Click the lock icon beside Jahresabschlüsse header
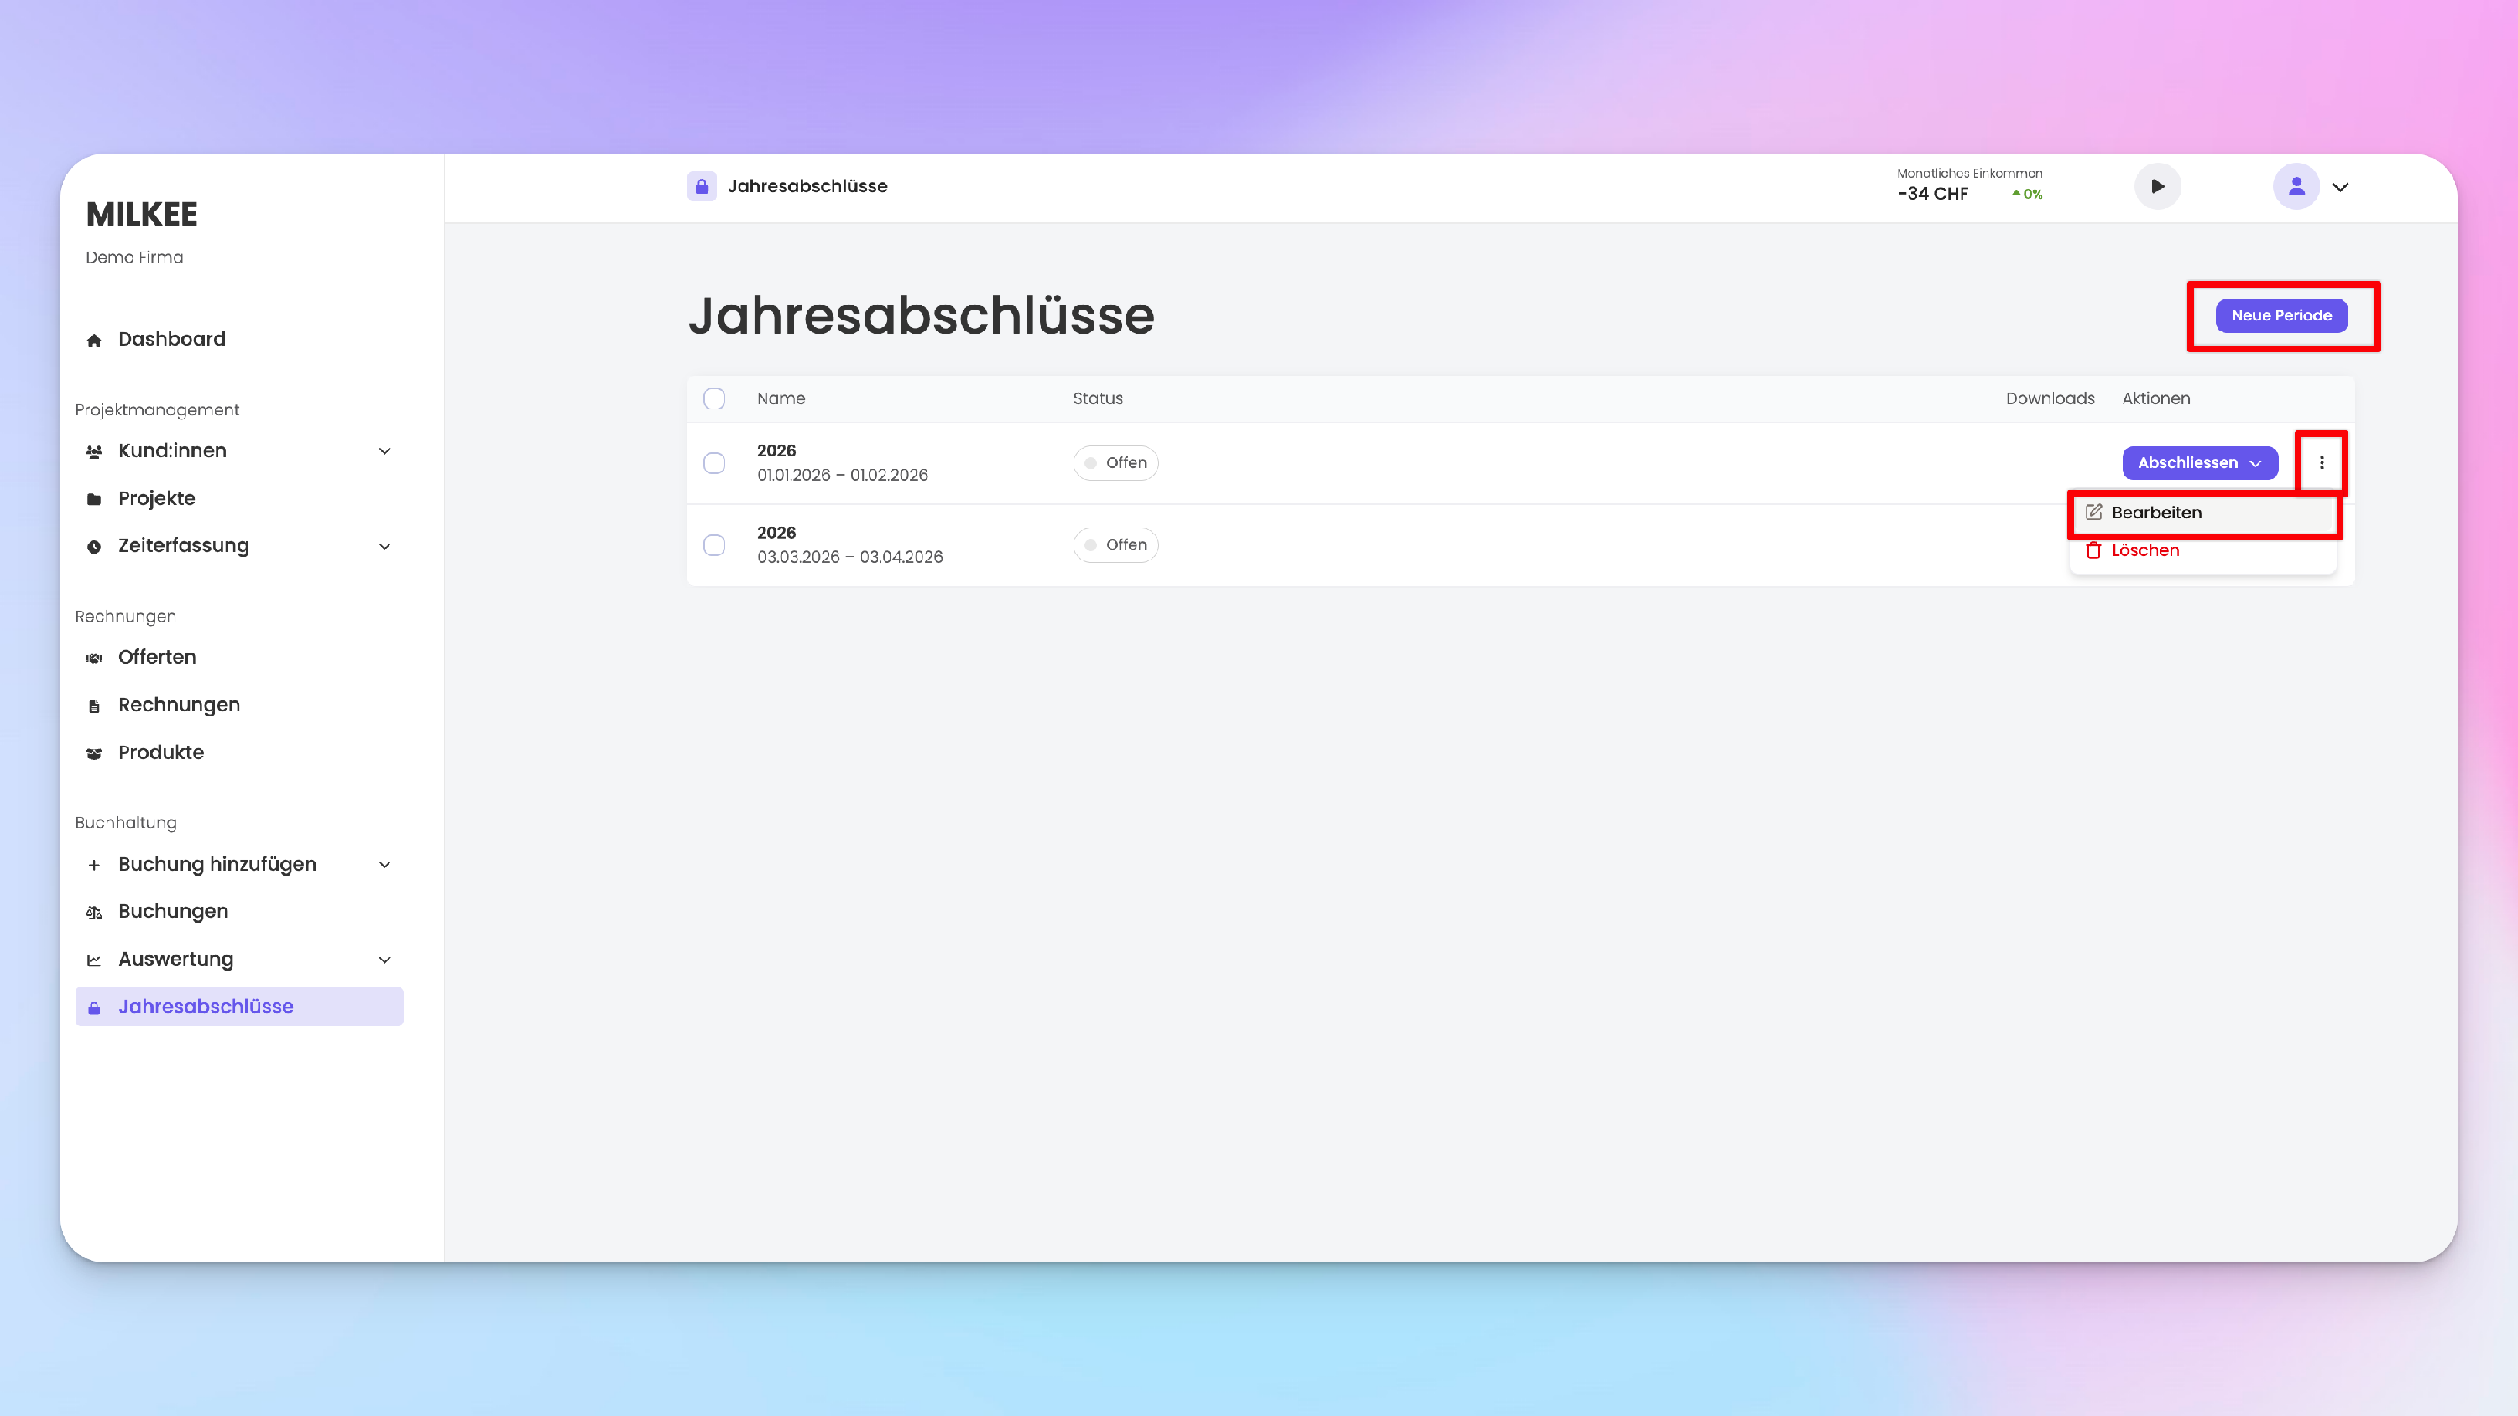This screenshot has height=1416, width=2518. click(x=702, y=185)
